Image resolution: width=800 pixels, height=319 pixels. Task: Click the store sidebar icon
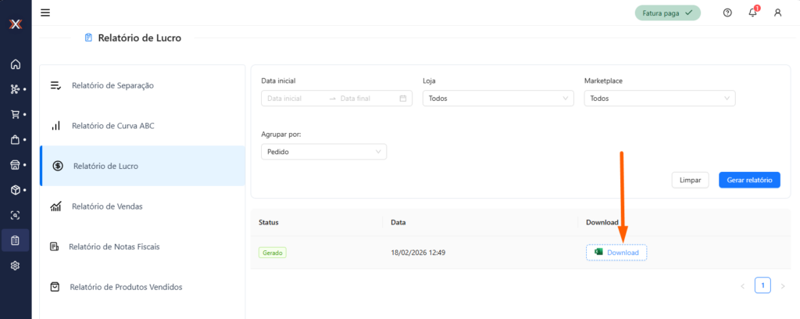tap(15, 165)
